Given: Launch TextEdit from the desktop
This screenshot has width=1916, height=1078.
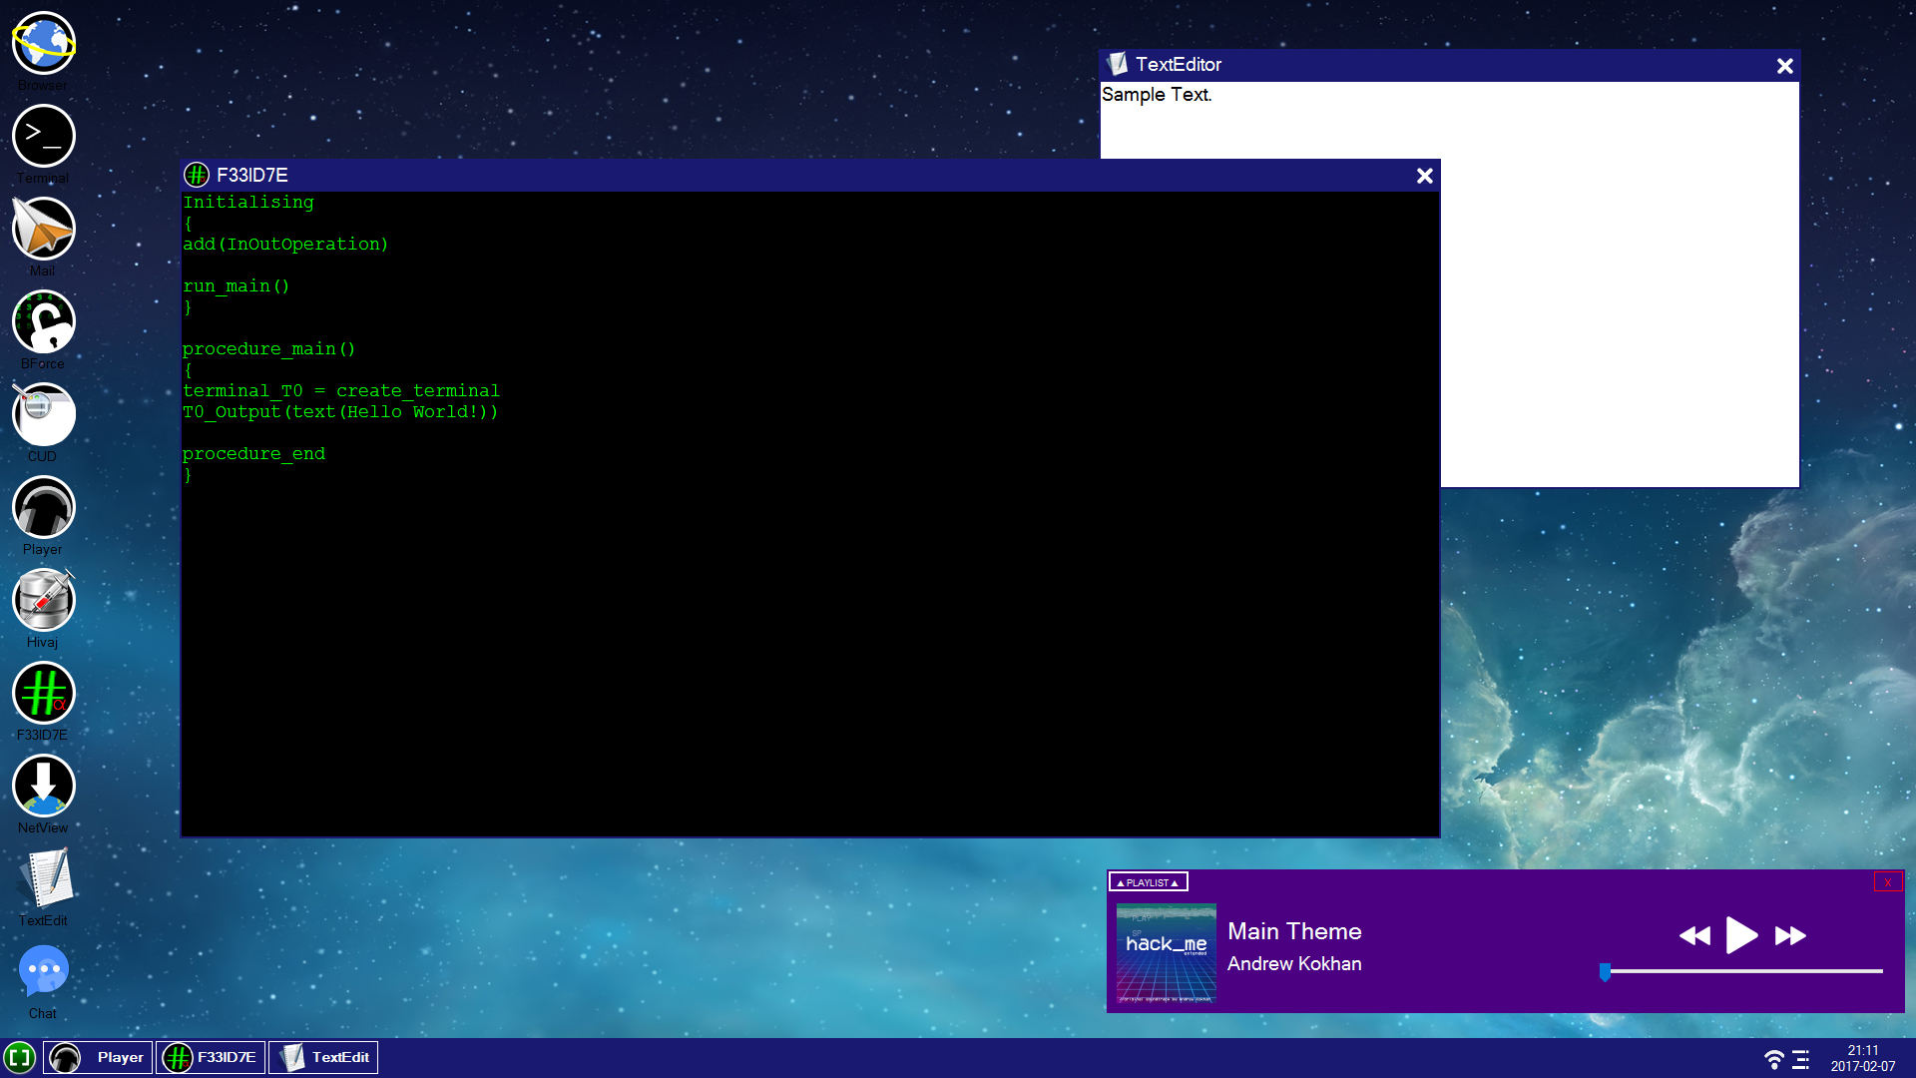Looking at the screenshot, I should [x=43, y=878].
